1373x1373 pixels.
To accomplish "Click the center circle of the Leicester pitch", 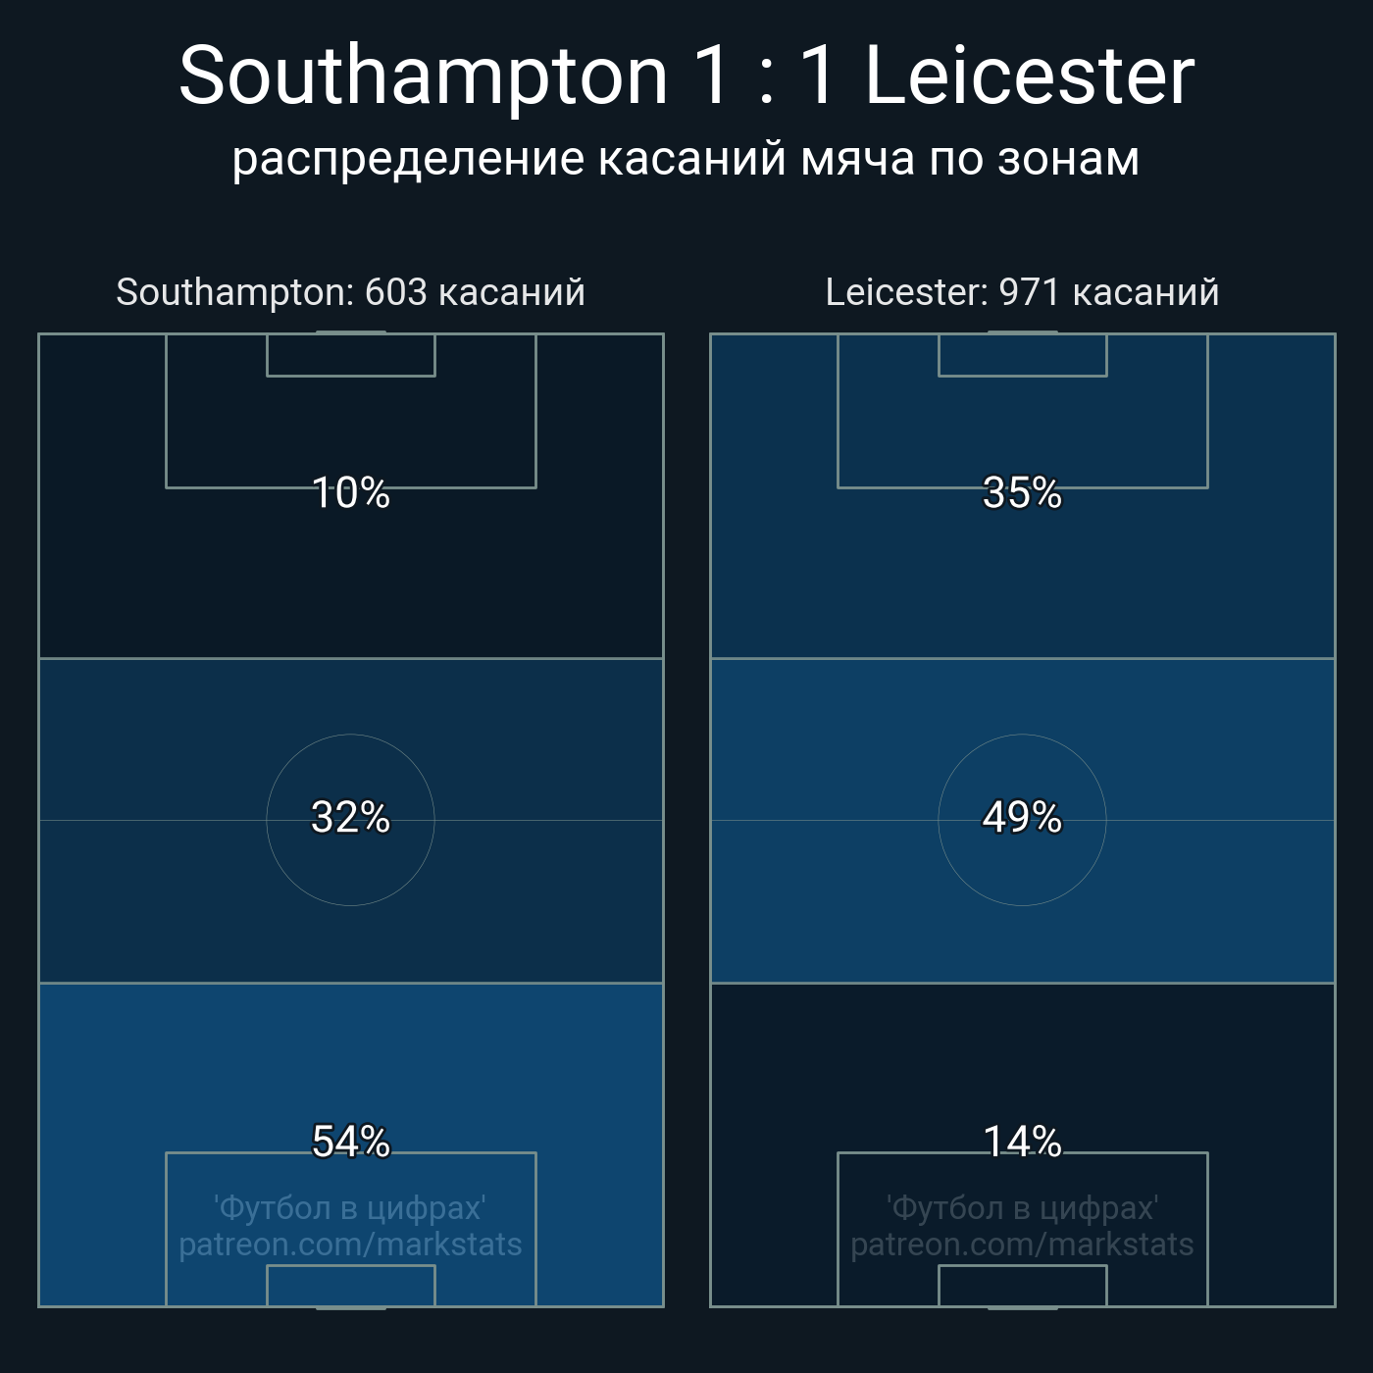I will pyautogui.click(x=1022, y=863).
